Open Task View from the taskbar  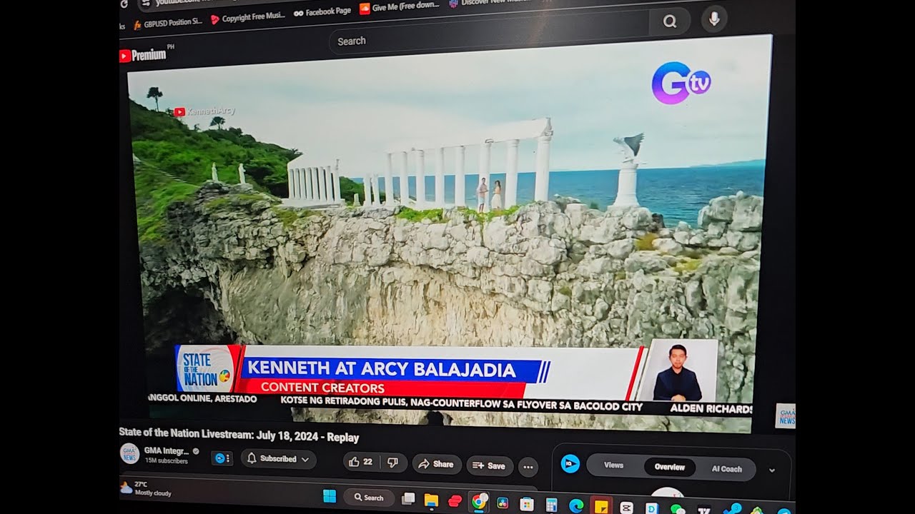tap(409, 498)
